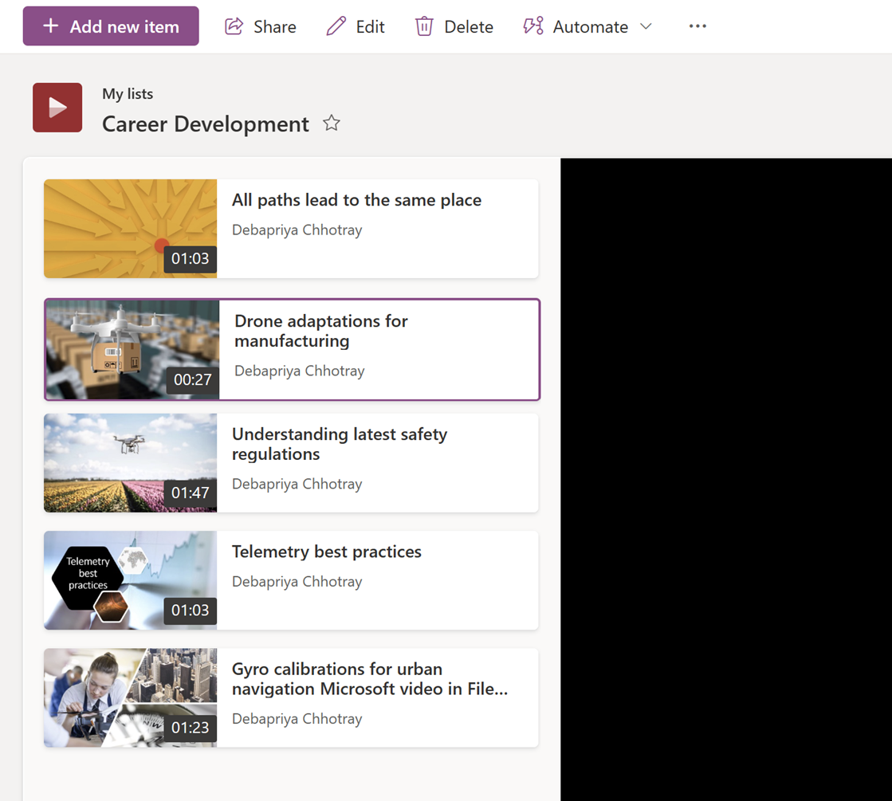Click the plus icon in Add new item

51,26
